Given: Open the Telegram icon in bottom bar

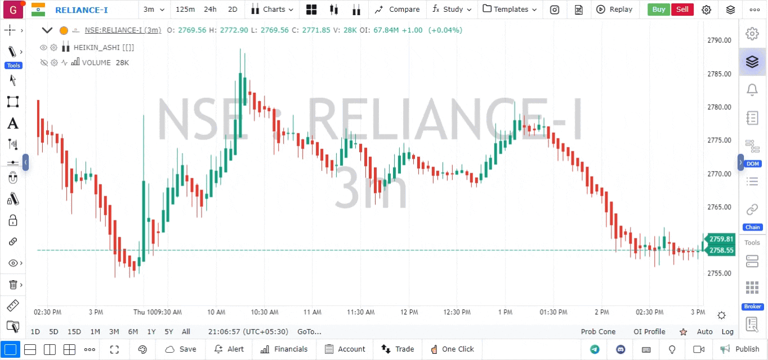Looking at the screenshot, I should pyautogui.click(x=595, y=349).
